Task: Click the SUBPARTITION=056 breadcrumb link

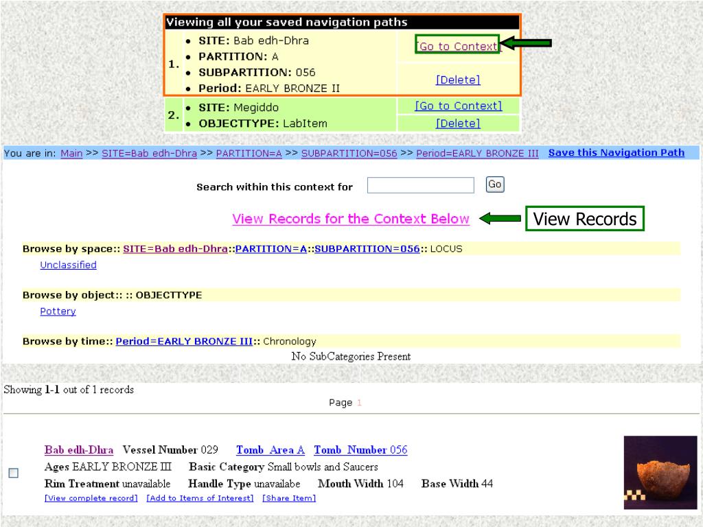Action: 349,153
